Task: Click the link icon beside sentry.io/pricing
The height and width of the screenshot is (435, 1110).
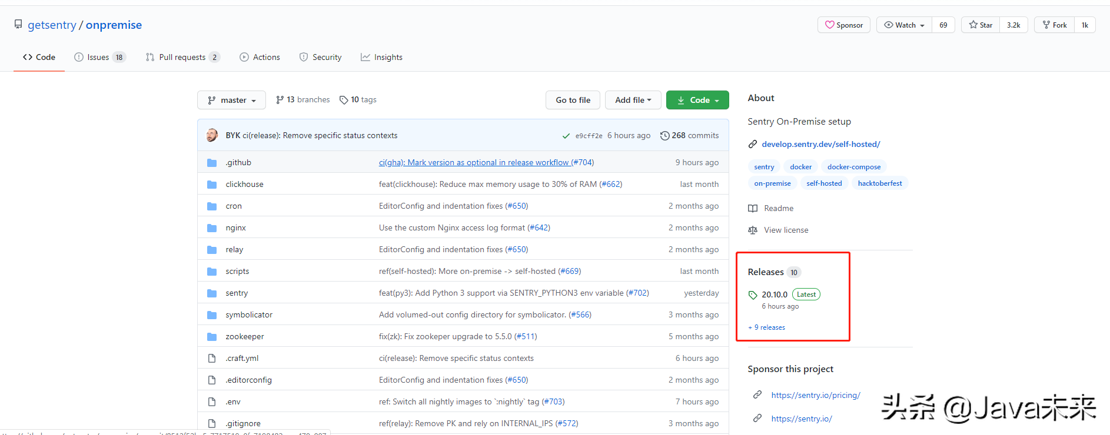Action: click(757, 395)
